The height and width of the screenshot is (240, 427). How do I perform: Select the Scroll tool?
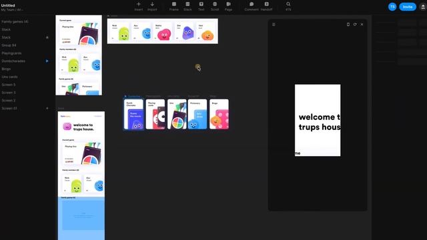coord(215,6)
